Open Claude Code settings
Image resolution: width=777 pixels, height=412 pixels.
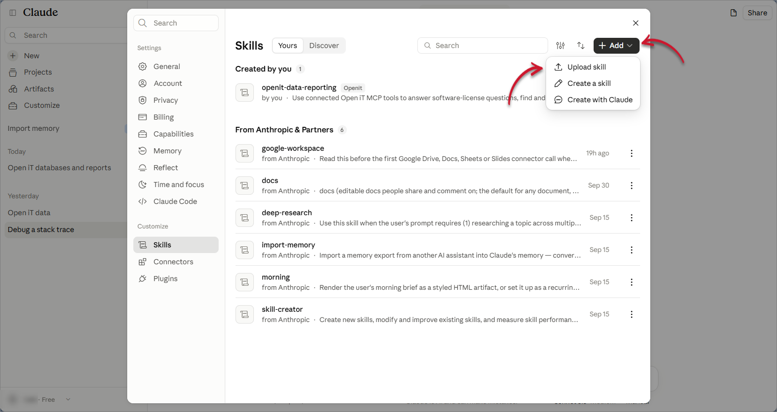176,201
